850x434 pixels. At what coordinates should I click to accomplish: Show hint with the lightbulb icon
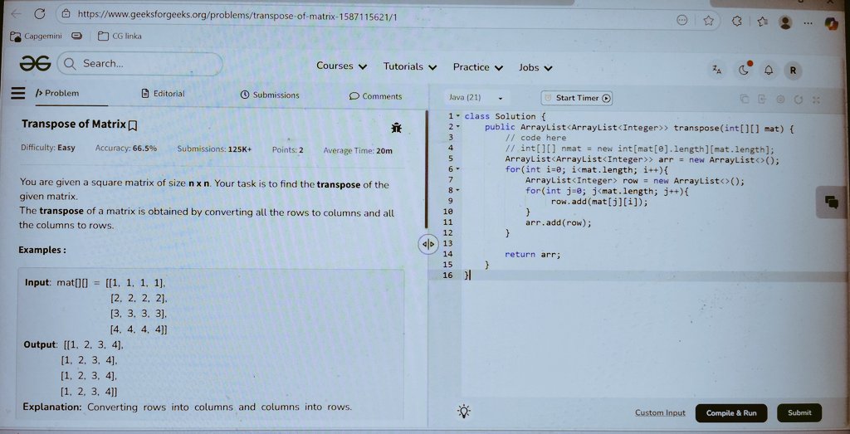[x=463, y=412]
